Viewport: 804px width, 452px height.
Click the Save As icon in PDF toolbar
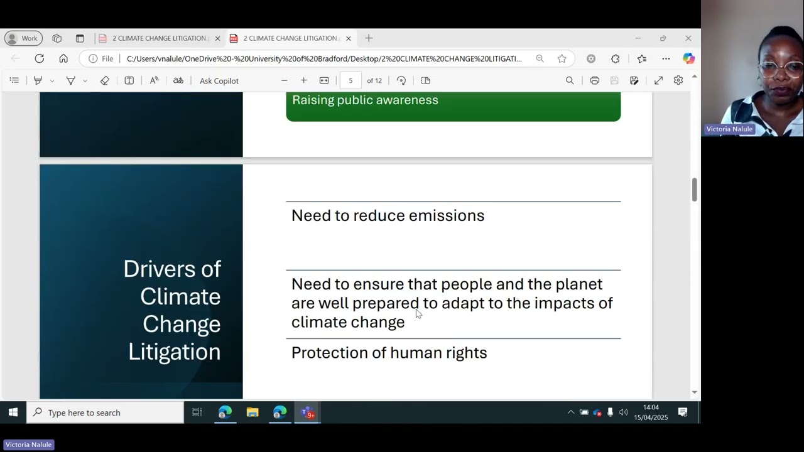pos(634,80)
